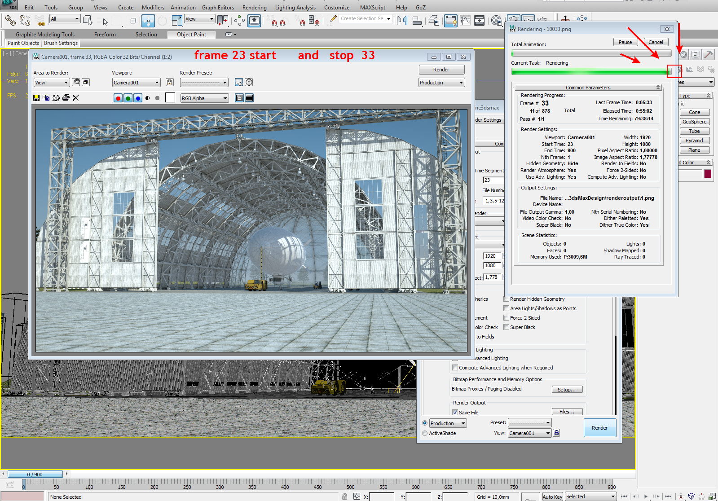Select the Select and Move tool
This screenshot has width=718, height=501.
148,21
